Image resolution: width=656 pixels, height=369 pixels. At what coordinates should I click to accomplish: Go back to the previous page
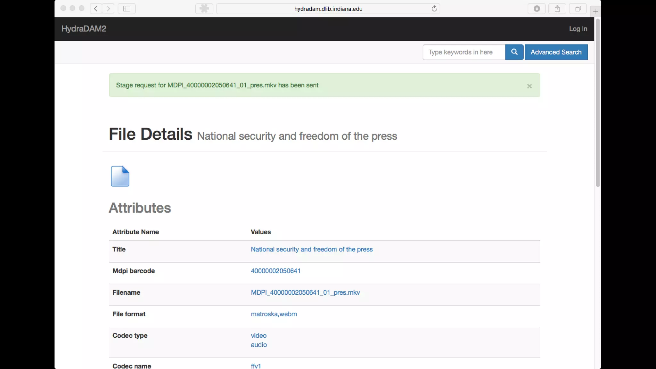click(x=96, y=9)
